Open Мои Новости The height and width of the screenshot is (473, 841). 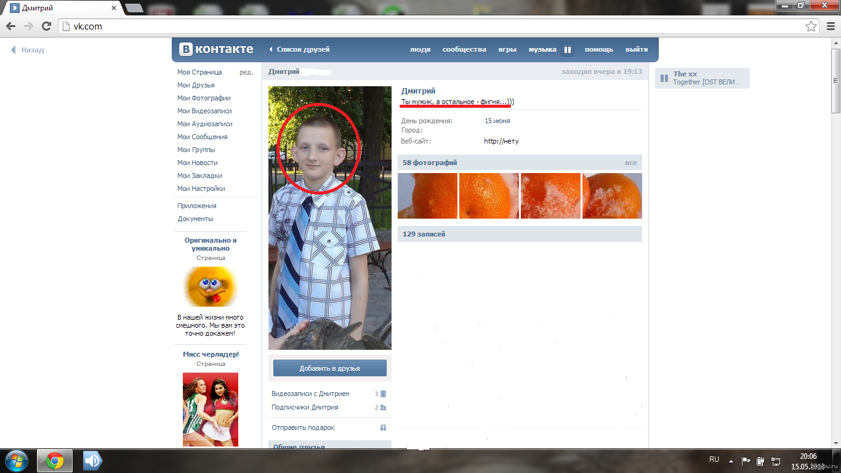click(198, 163)
